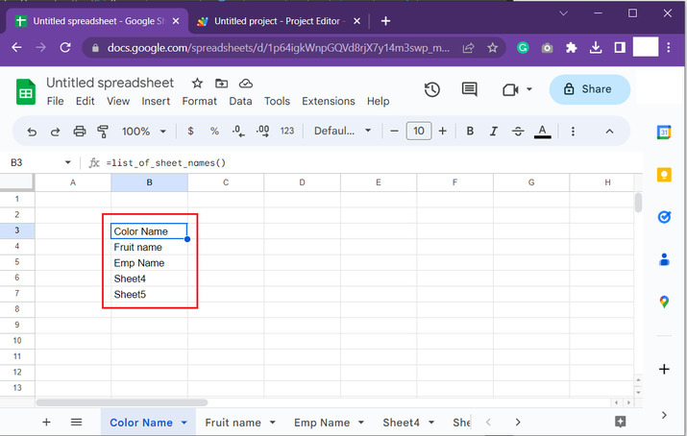Open the 123 more number formats menu
Image resolution: width=687 pixels, height=436 pixels.
click(287, 131)
